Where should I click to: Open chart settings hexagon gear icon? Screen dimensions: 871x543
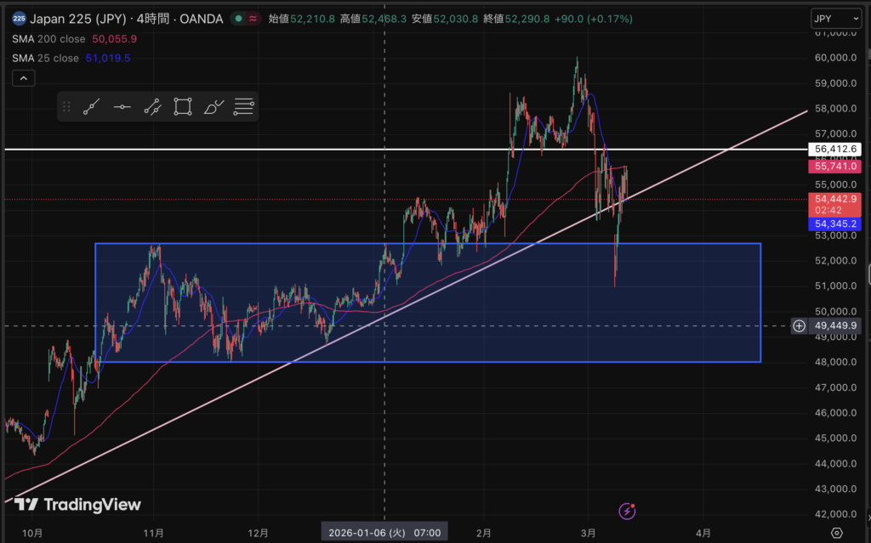(x=836, y=533)
